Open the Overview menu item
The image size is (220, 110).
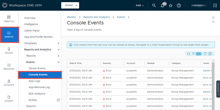[x=30, y=18]
